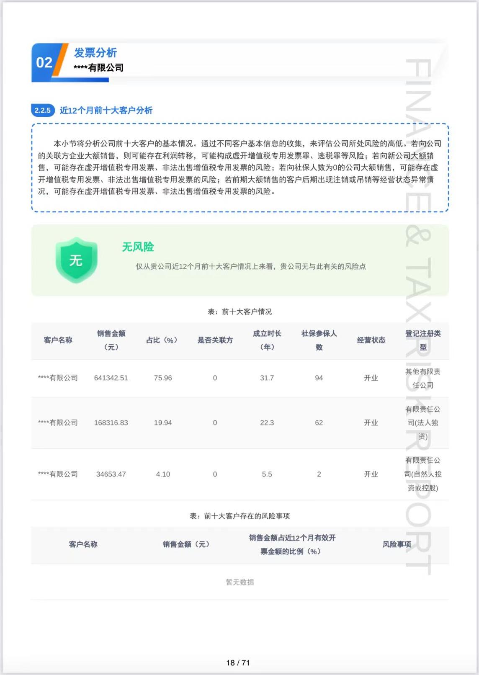Click the 风险事项 column header
The image size is (479, 675).
pos(397,544)
